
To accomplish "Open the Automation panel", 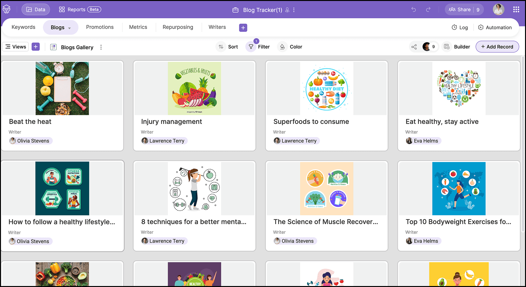I will coord(495,28).
